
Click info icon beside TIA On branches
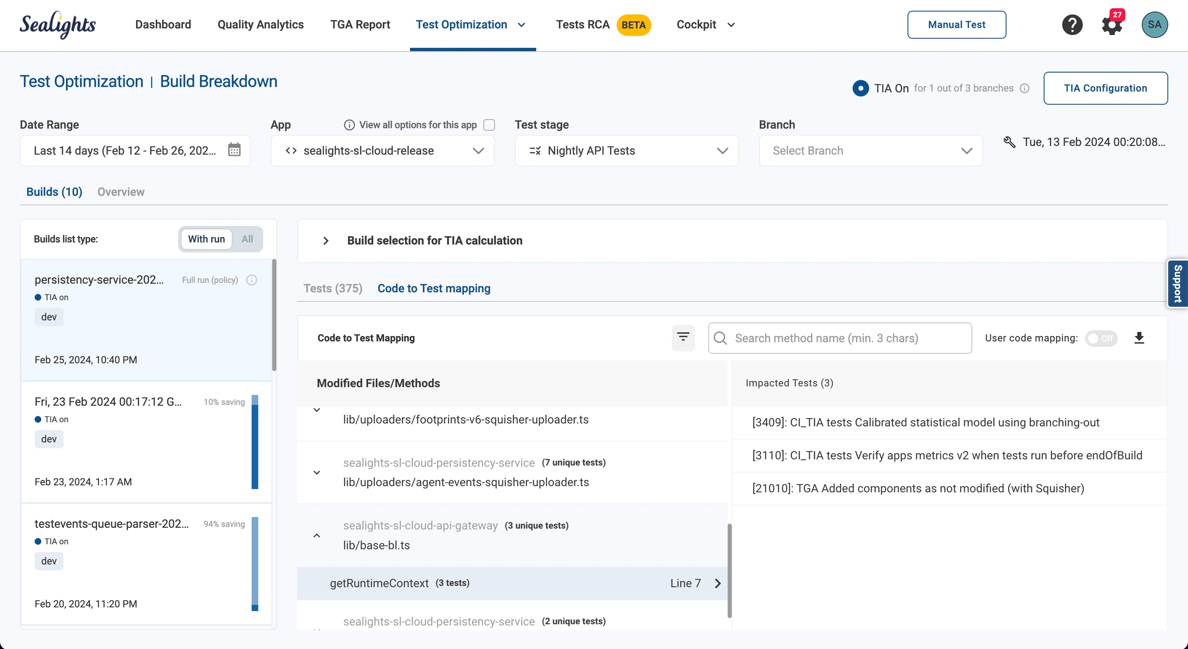coord(1025,88)
